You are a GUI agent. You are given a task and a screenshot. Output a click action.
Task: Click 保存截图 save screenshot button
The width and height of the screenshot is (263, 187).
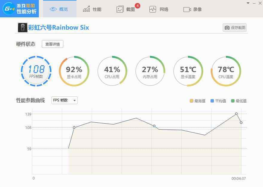click(235, 28)
